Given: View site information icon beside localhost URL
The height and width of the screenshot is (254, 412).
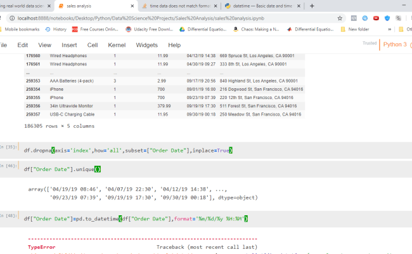Looking at the screenshot, I should coord(12,18).
